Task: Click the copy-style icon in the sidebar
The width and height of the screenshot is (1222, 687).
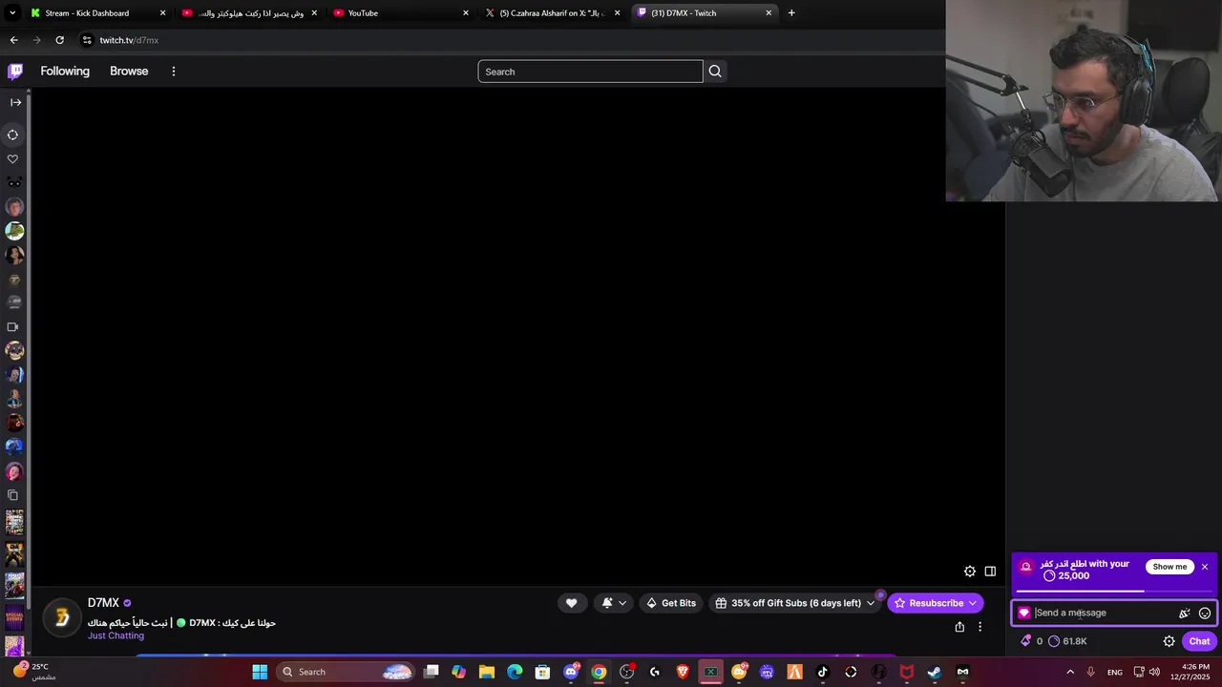Action: click(13, 495)
